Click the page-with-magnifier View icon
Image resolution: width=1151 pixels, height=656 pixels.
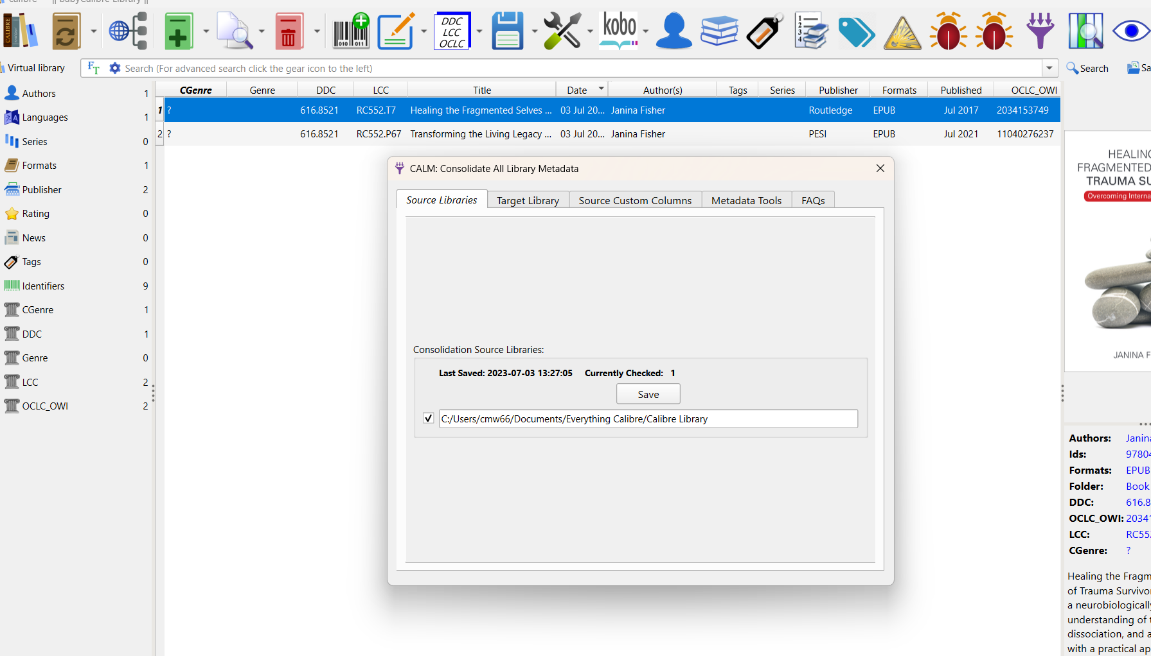pos(233,31)
